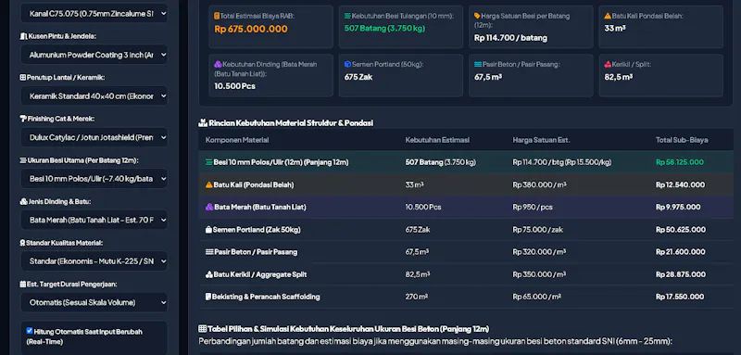The width and height of the screenshot is (741, 355).
Task: Click the grid icon beside Penutup Lantai / Keramik
Action: click(x=22, y=78)
